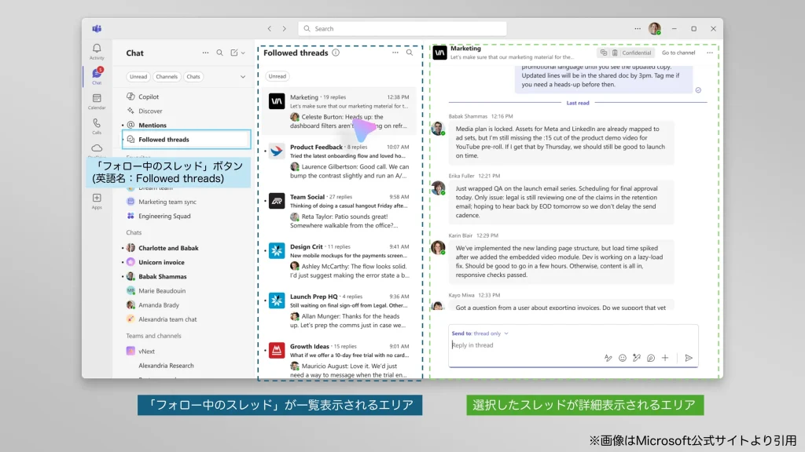The image size is (805, 452).
Task: Search within the Chat pane
Action: pos(220,53)
